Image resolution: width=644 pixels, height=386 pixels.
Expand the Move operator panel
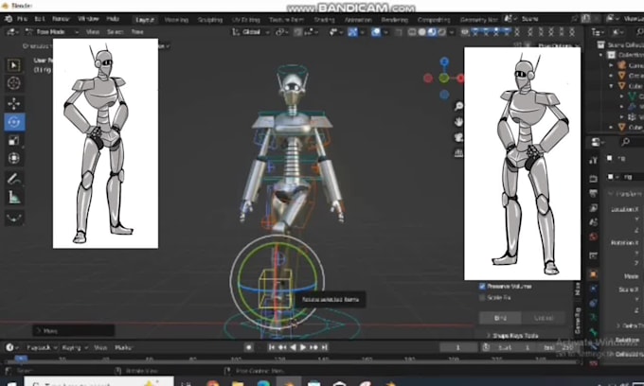(x=74, y=330)
